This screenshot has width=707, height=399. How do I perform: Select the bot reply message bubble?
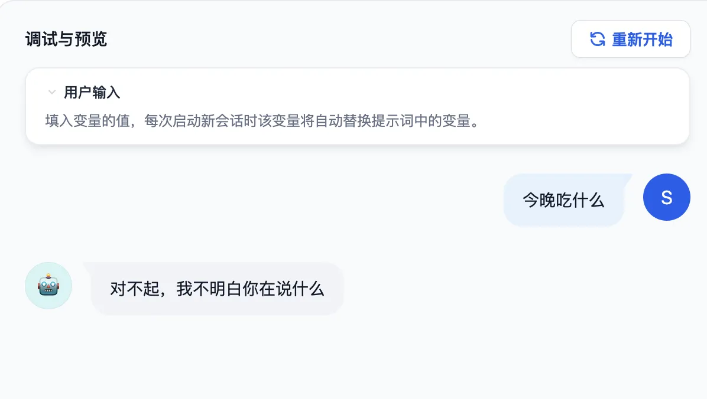pos(217,289)
